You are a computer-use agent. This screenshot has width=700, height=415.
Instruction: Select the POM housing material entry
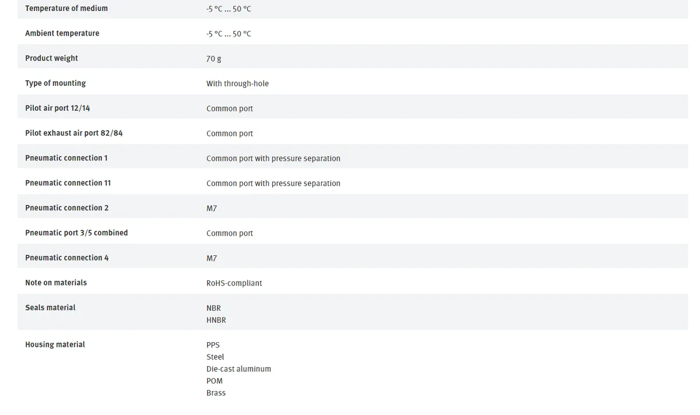click(x=214, y=381)
